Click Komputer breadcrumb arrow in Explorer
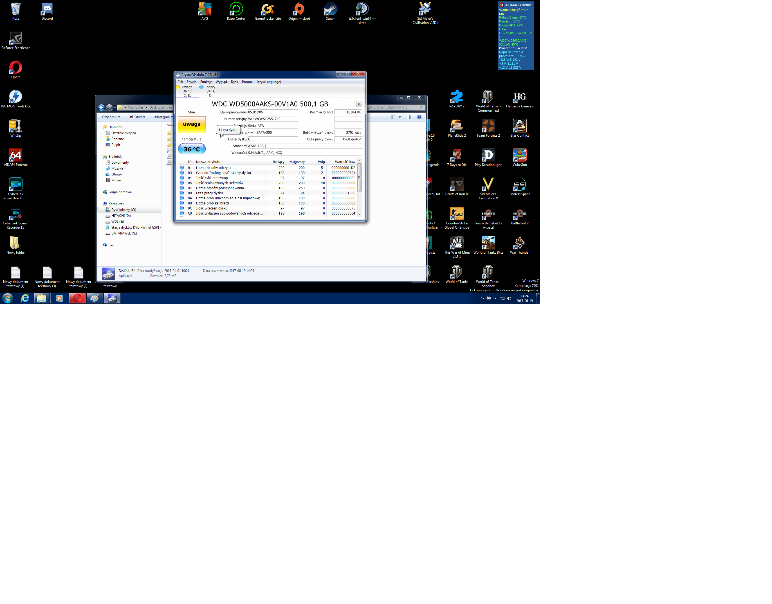Image resolution: width=772 pixels, height=604 pixels. tap(146, 107)
